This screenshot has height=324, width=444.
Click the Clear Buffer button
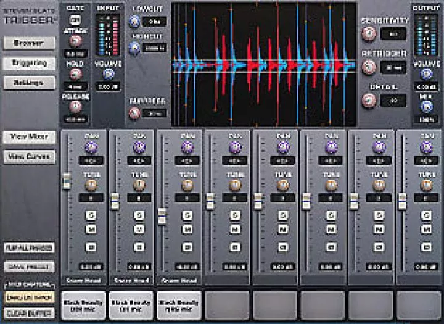pos(29,314)
